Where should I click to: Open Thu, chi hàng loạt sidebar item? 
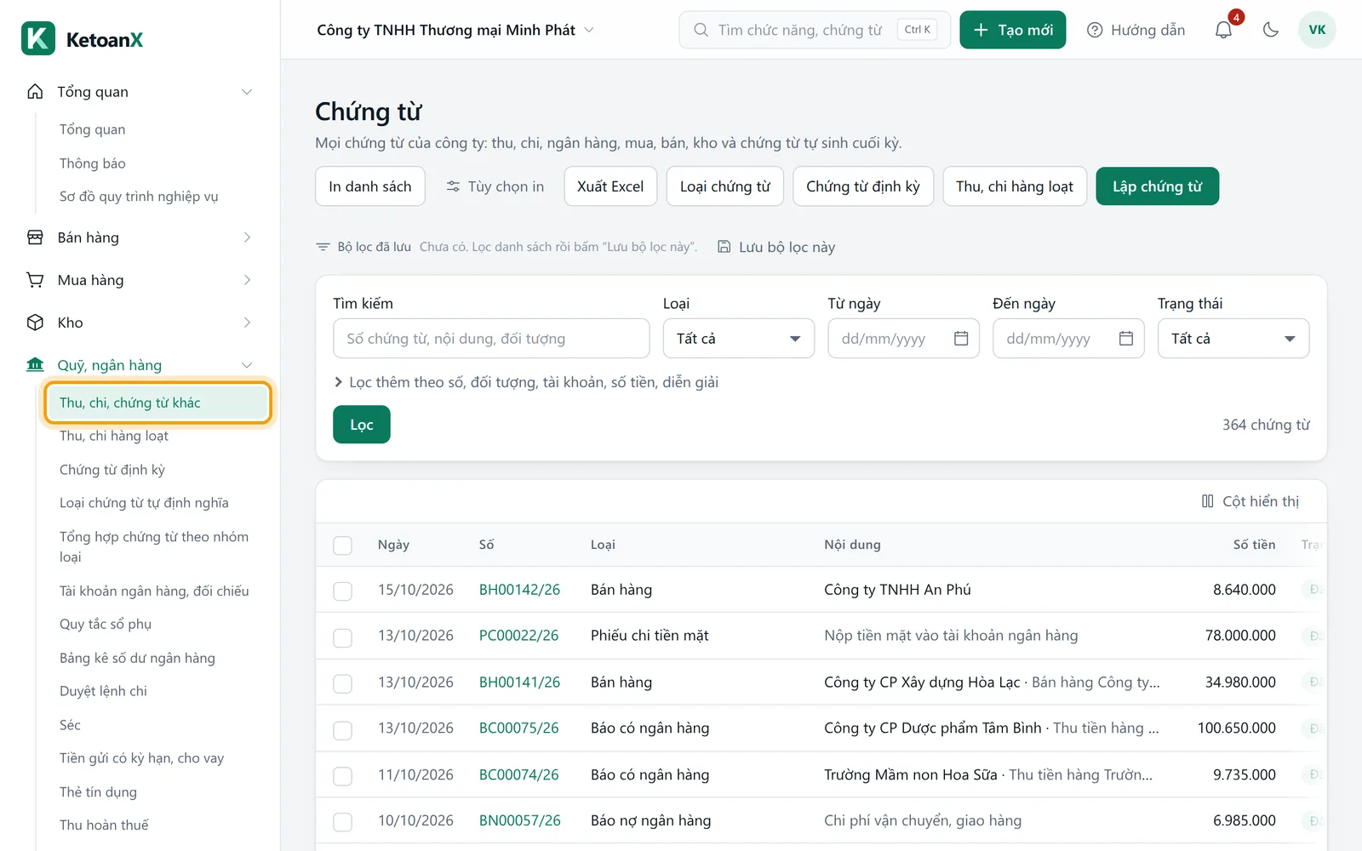tap(114, 436)
